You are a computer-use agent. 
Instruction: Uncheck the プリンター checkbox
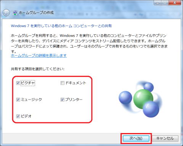[63, 99]
